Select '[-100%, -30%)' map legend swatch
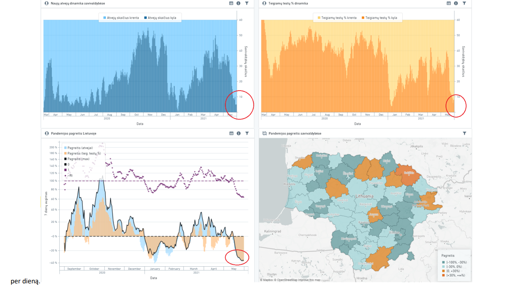The image size is (505, 294). pyautogui.click(x=443, y=262)
